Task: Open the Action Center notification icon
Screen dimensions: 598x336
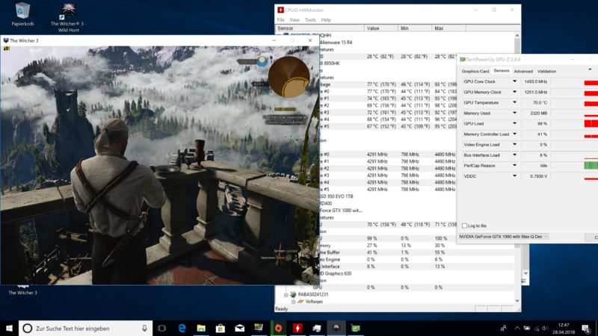Action: click(x=586, y=328)
